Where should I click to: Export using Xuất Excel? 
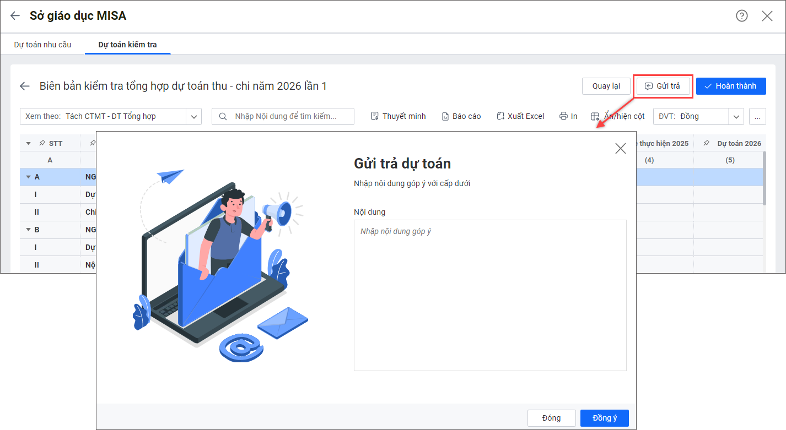tap(520, 116)
